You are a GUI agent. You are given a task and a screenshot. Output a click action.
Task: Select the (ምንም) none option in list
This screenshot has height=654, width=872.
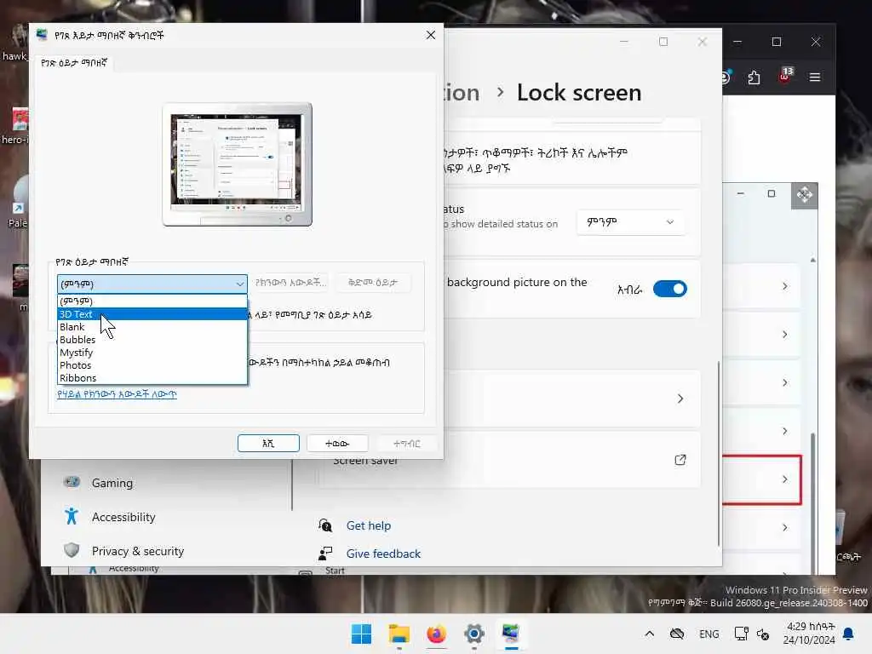click(152, 301)
